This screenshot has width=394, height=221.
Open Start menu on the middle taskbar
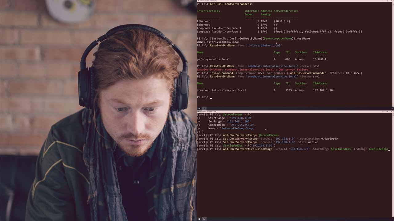click(x=199, y=108)
